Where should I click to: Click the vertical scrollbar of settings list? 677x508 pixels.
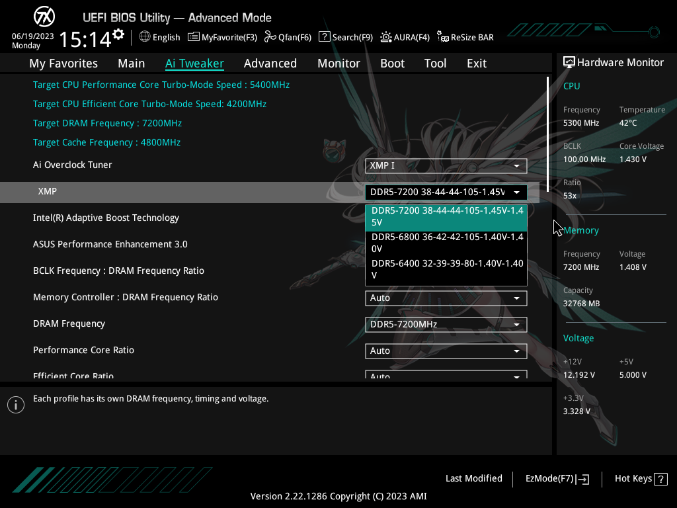[547, 132]
